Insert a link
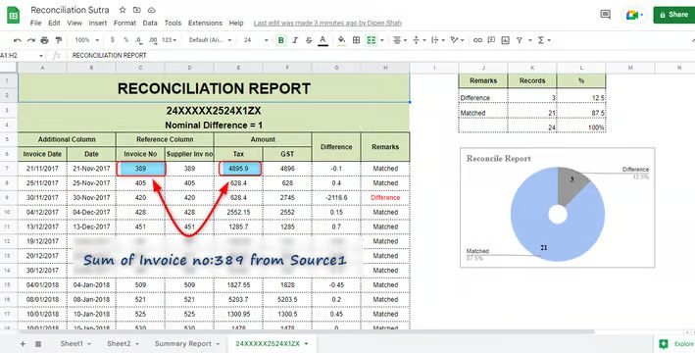This screenshot has width=695, height=353. (477, 40)
